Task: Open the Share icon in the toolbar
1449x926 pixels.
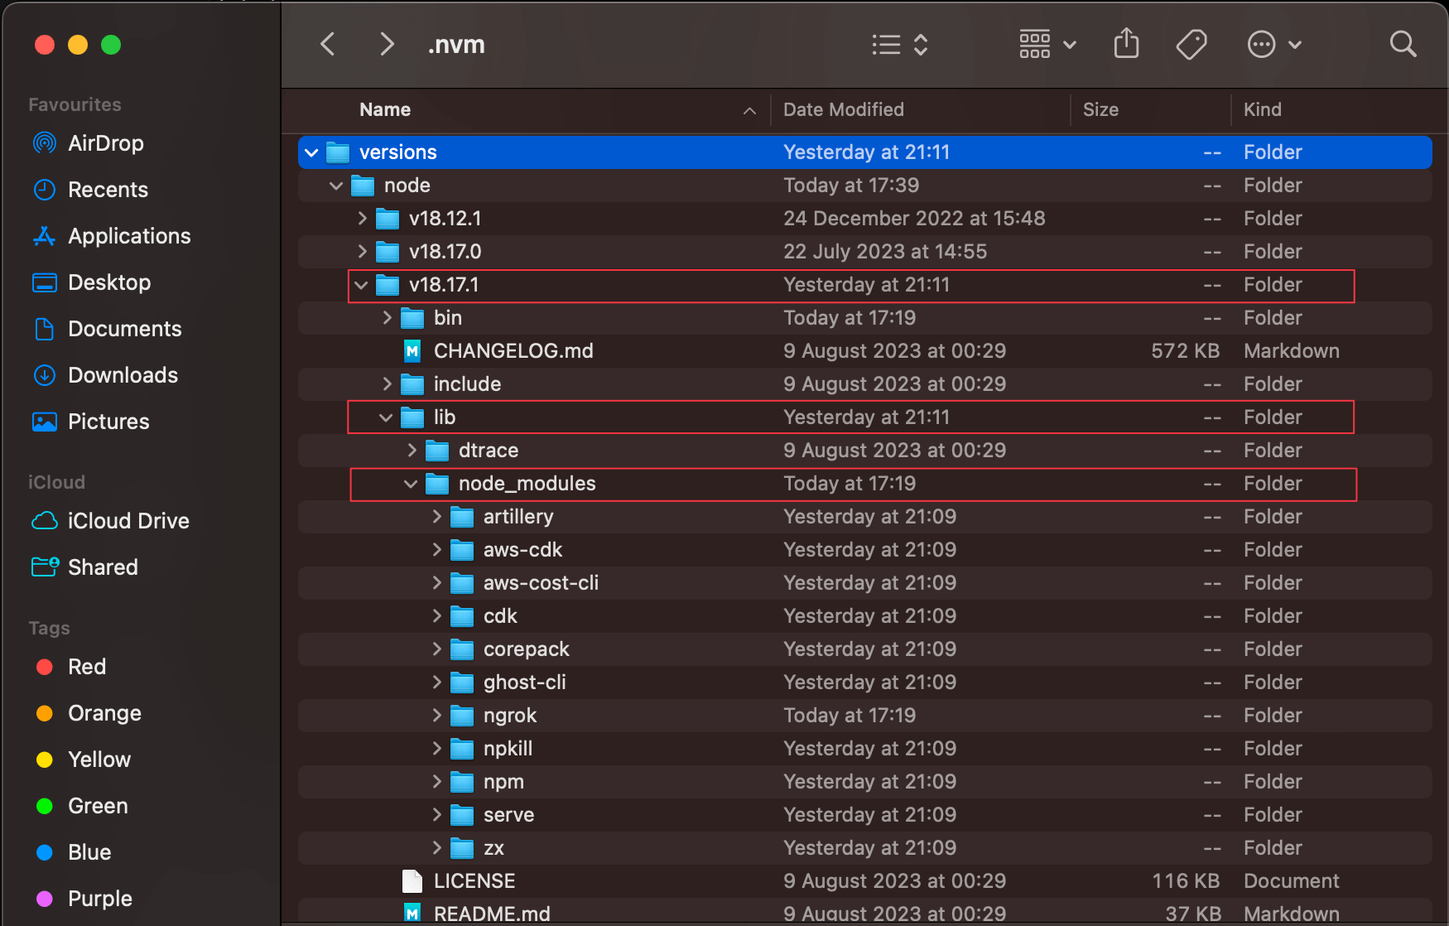Action: [x=1125, y=44]
